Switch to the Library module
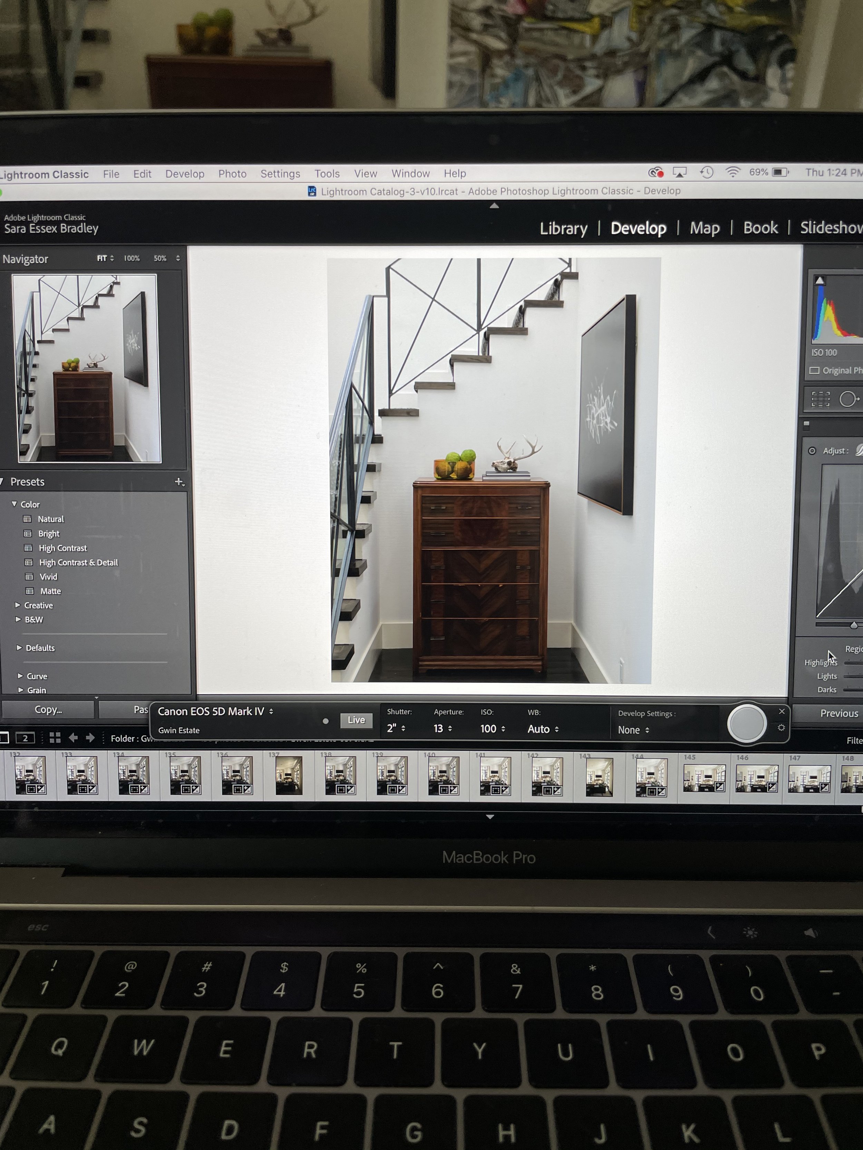The width and height of the screenshot is (863, 1150). pos(563,228)
